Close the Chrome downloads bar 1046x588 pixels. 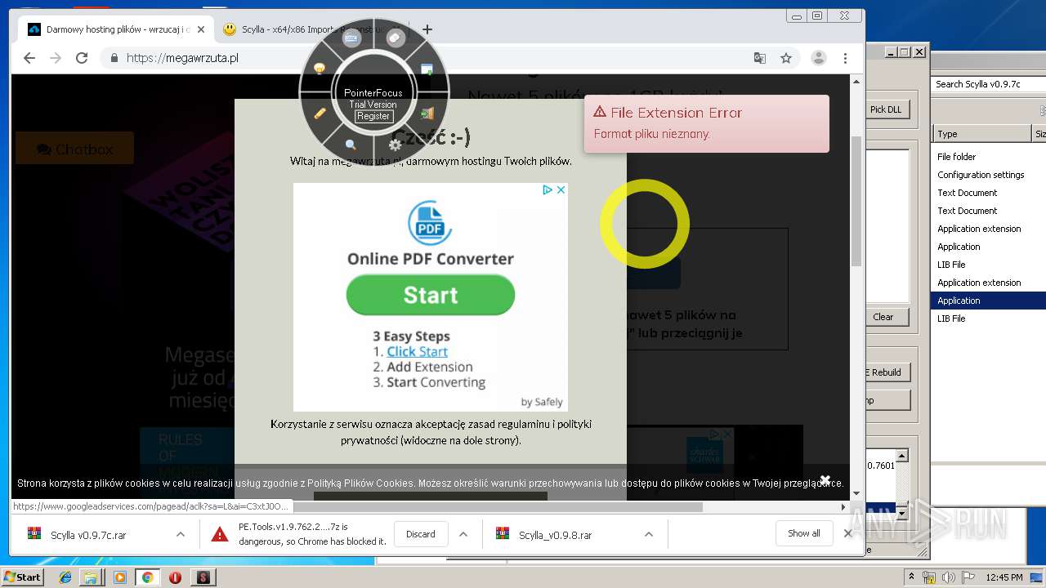tap(847, 533)
